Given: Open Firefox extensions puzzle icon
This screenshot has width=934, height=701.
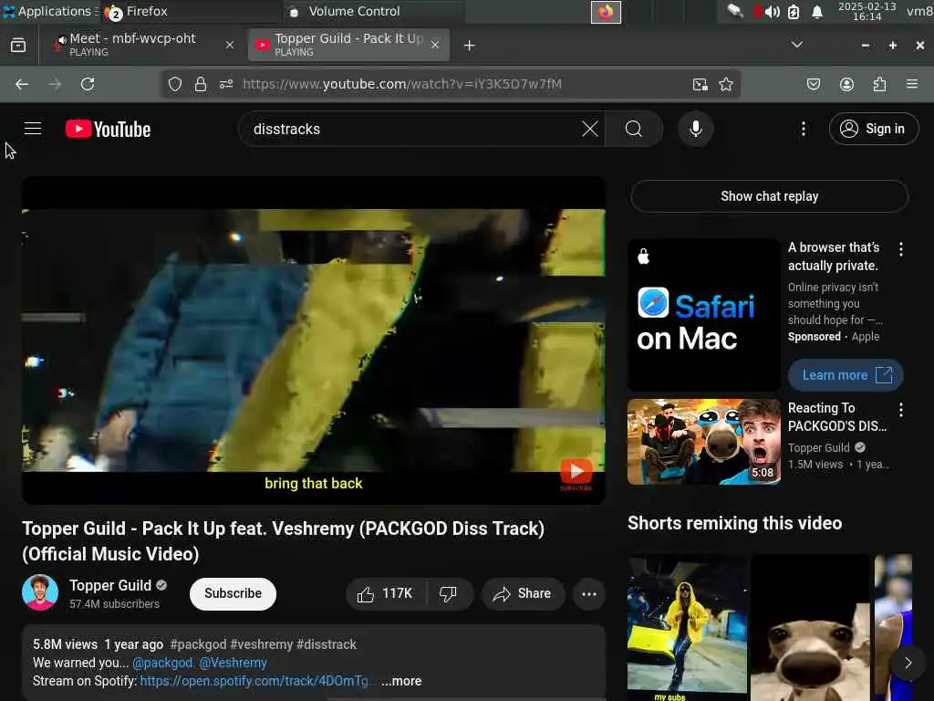Looking at the screenshot, I should tap(879, 84).
